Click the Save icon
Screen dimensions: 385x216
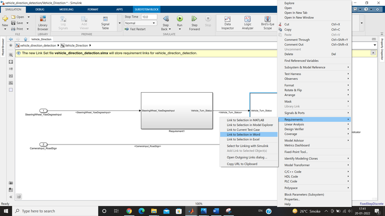13,23
